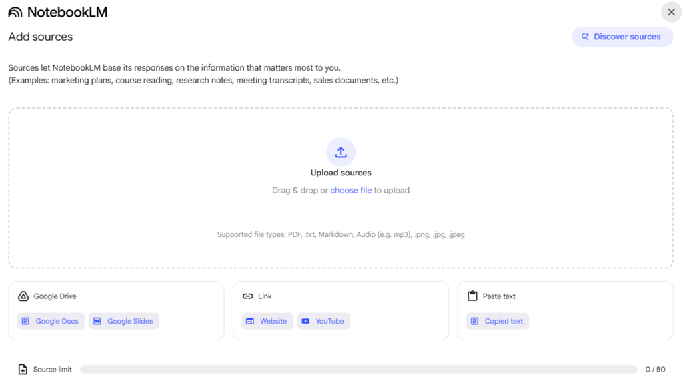Add a Google Docs source
The height and width of the screenshot is (387, 683).
coord(51,321)
